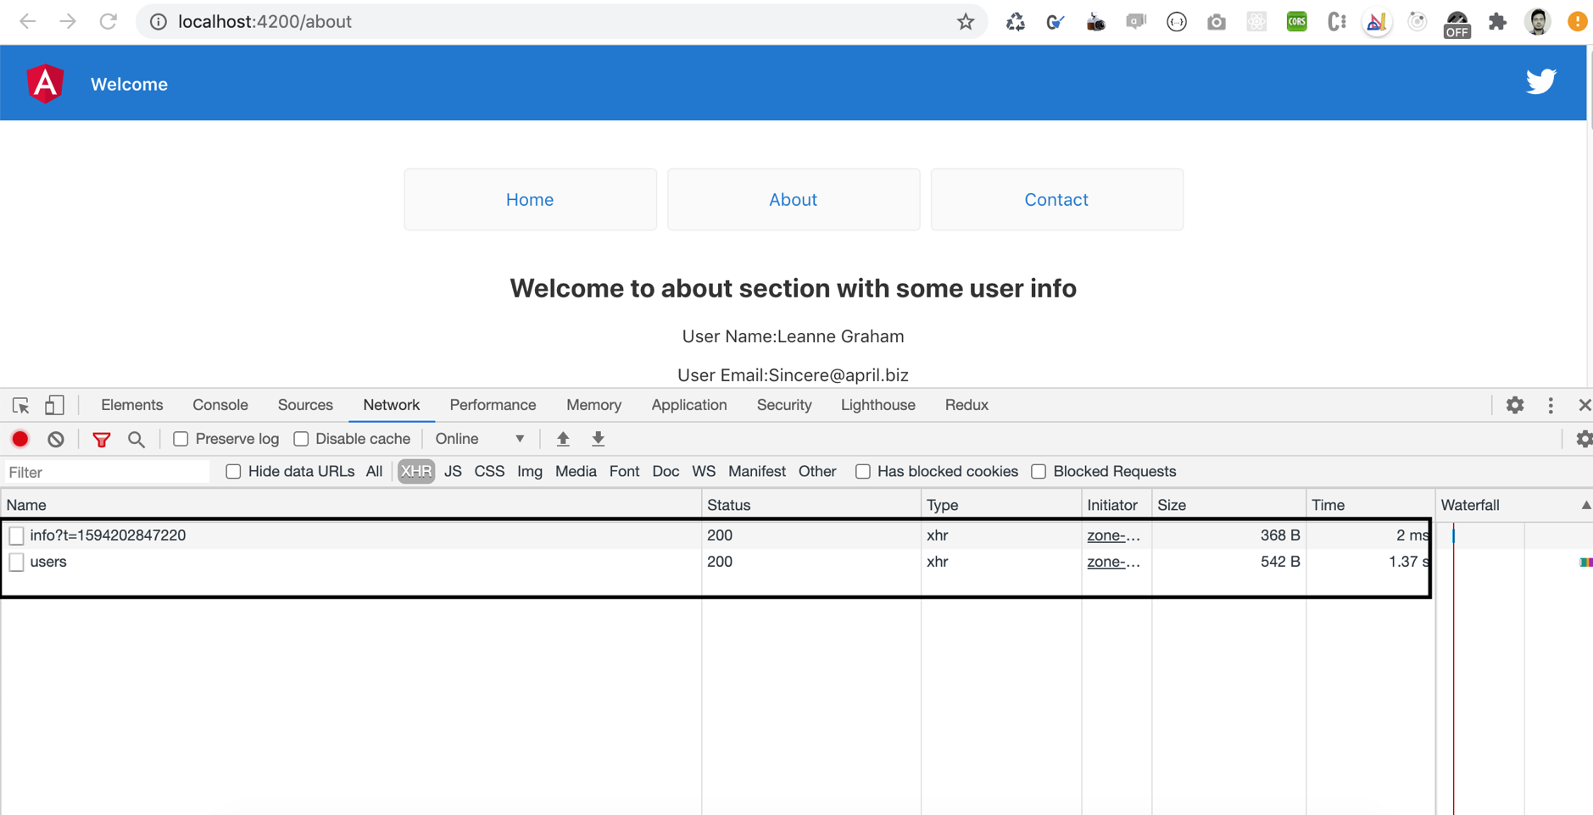Enable Disable cache option

(301, 439)
